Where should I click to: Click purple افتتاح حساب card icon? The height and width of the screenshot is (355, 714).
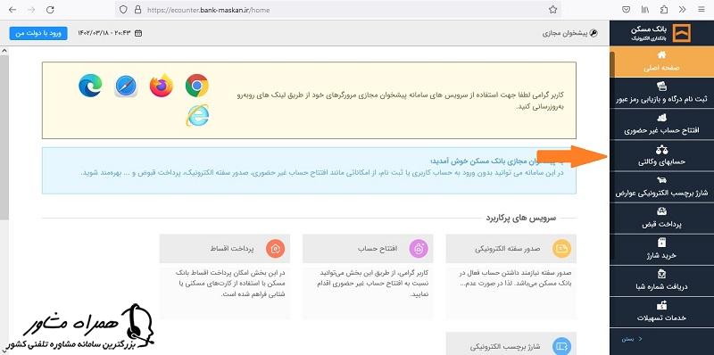tap(418, 249)
